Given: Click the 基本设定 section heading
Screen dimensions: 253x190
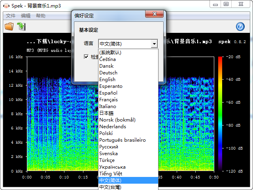Looking at the screenshot, I should (x=89, y=30).
